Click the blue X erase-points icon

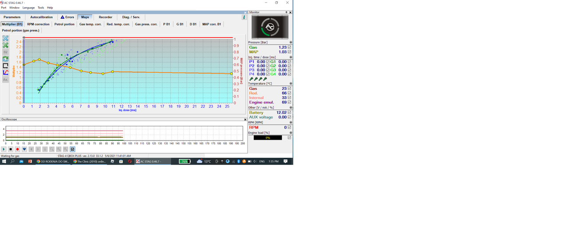(5, 39)
